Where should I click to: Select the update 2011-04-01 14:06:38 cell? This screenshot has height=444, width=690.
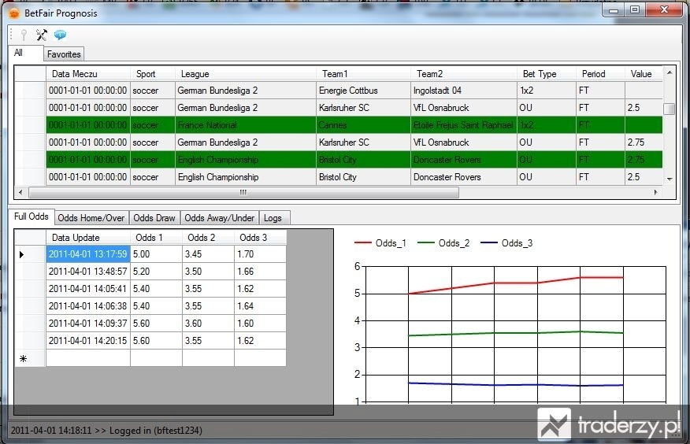pyautogui.click(x=88, y=306)
